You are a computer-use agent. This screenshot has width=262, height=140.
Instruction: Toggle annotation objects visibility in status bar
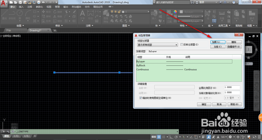tap(209, 137)
